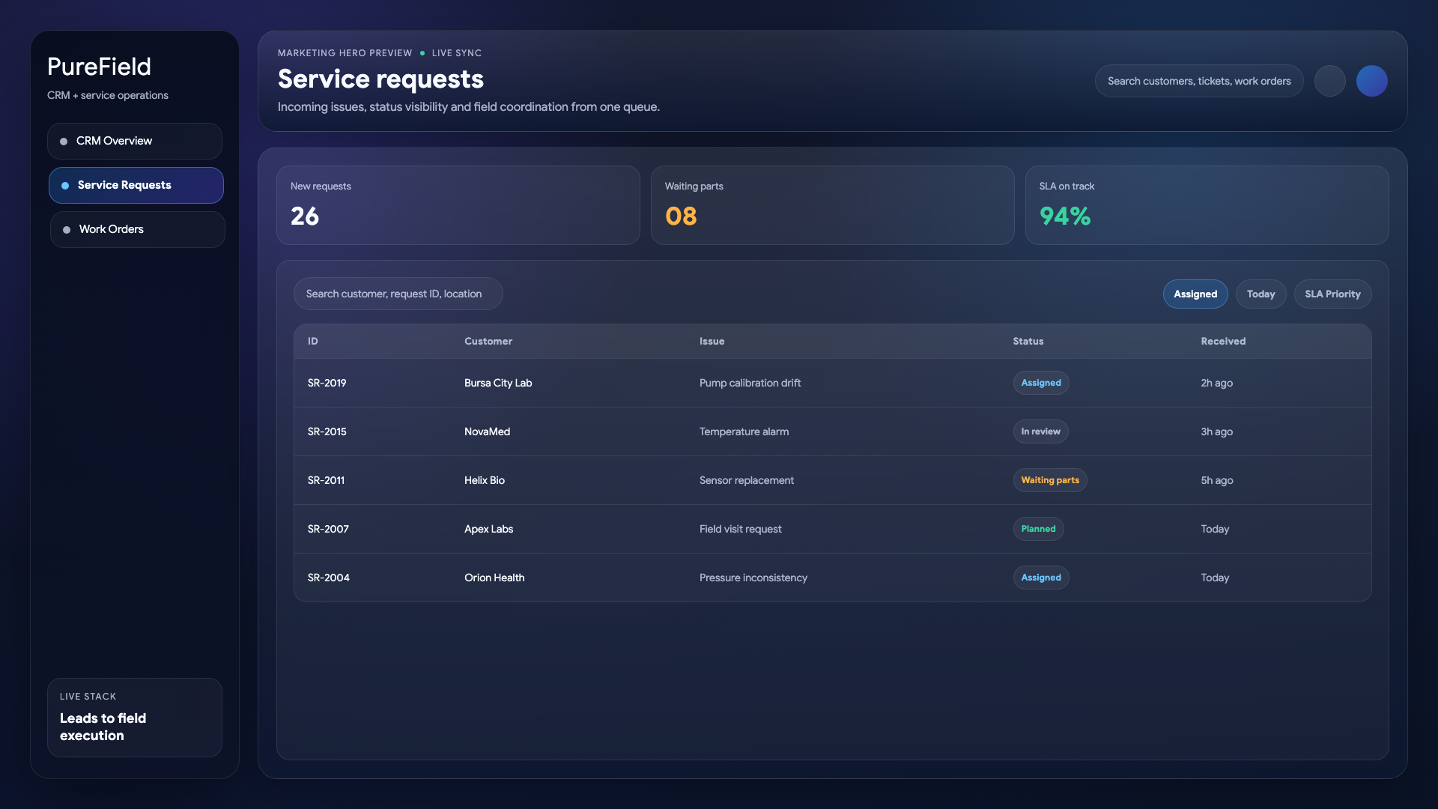1438x809 pixels.
Task: Click the PureField logo title
Action: 99,67
